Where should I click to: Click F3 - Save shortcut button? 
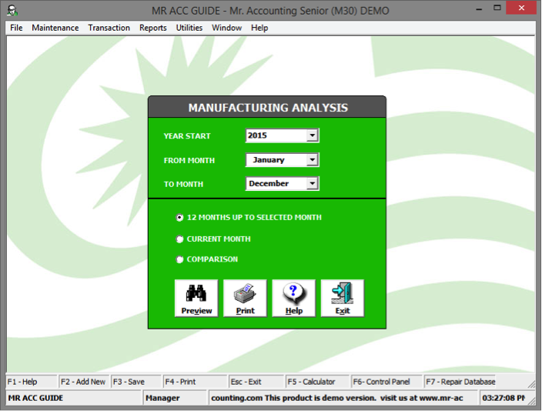click(136, 382)
